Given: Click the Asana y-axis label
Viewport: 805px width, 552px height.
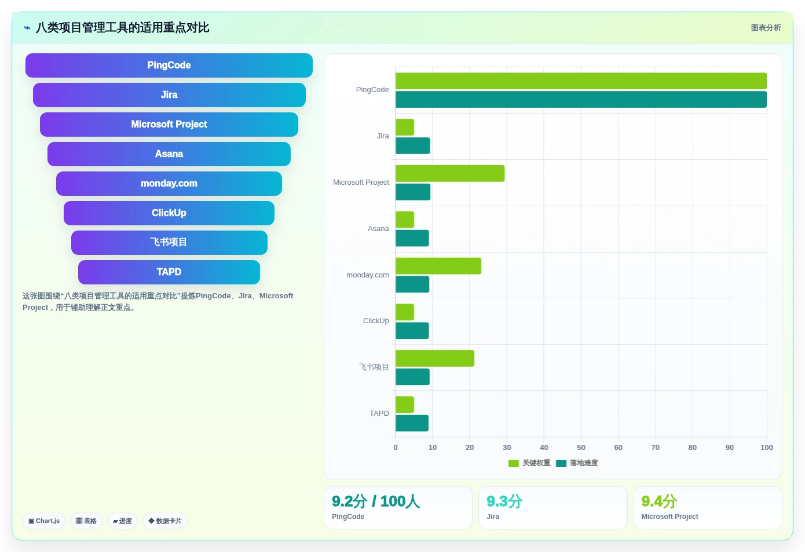Looking at the screenshot, I should (x=378, y=229).
